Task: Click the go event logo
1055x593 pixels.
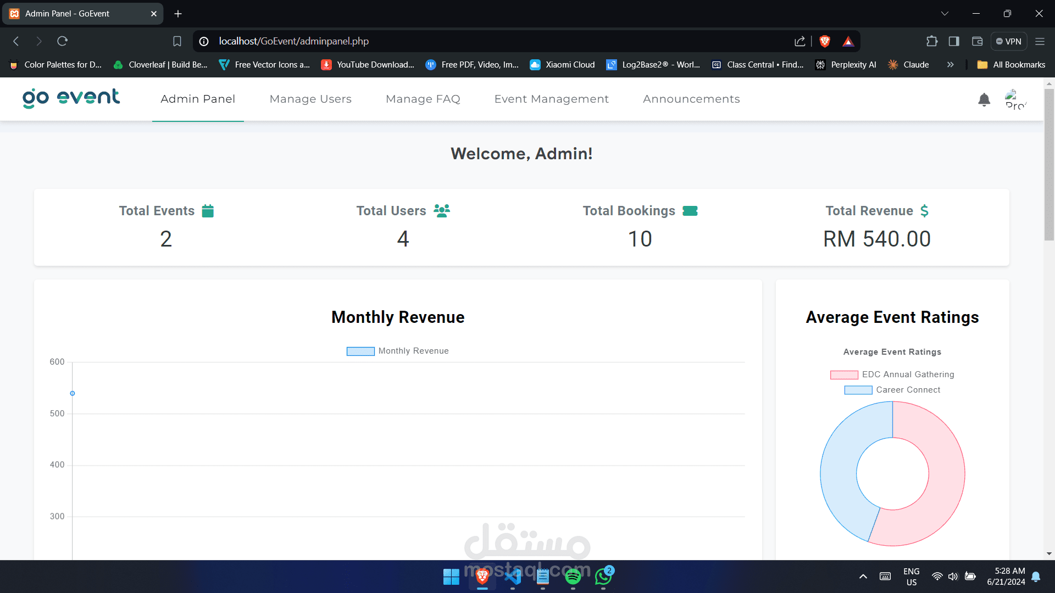Action: (71, 98)
